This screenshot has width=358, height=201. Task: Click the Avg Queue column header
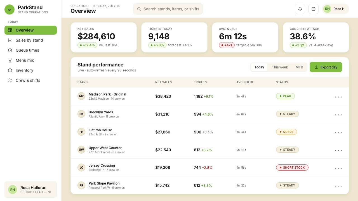pyautogui.click(x=245, y=82)
